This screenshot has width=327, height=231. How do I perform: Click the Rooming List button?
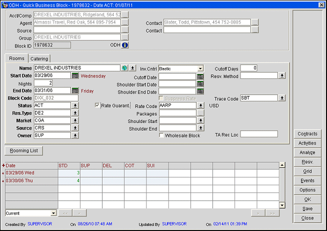tap(24, 150)
